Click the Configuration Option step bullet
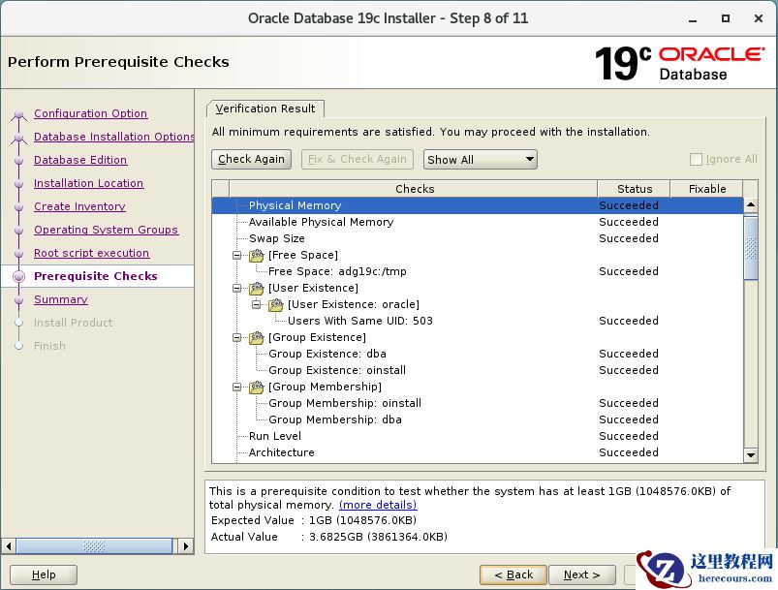Image resolution: width=778 pixels, height=590 pixels. coord(18,114)
